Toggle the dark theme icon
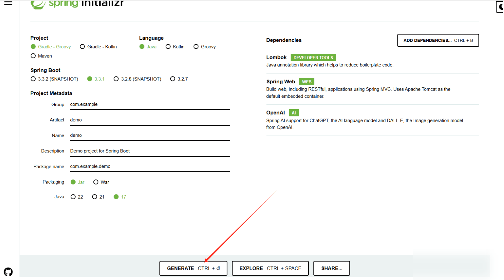Viewport: 504px width, 280px height. (x=500, y=7)
